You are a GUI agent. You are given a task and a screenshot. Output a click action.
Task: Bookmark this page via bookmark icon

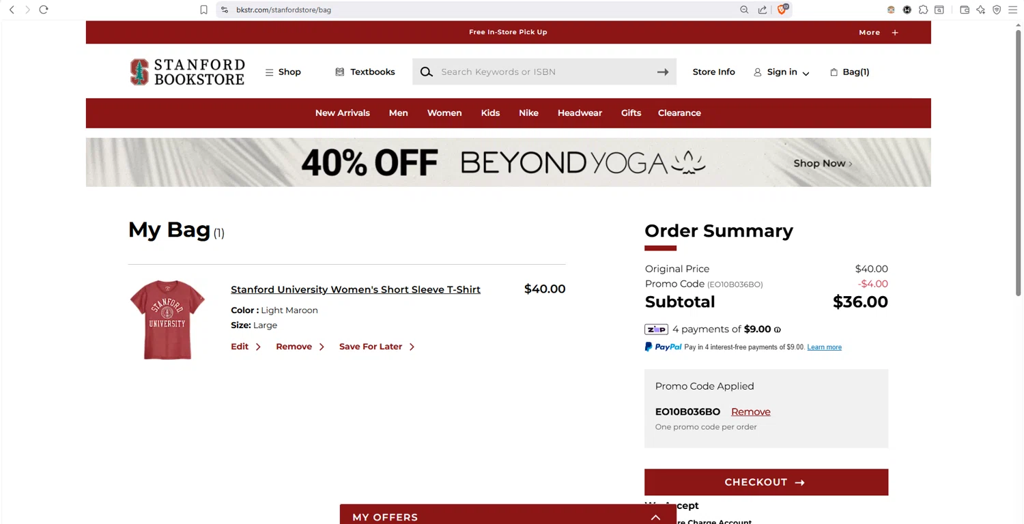pos(203,10)
